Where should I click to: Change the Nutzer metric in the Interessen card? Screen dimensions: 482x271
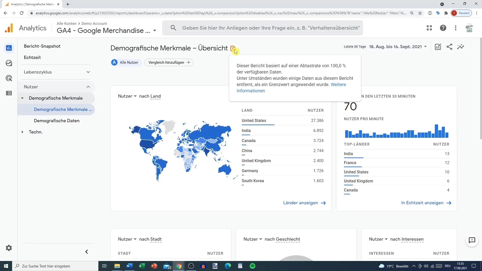[x=378, y=239]
